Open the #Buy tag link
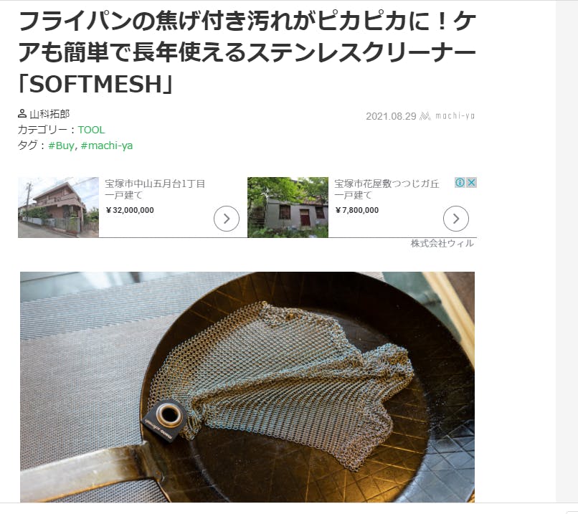578x514 pixels. pyautogui.click(x=61, y=146)
